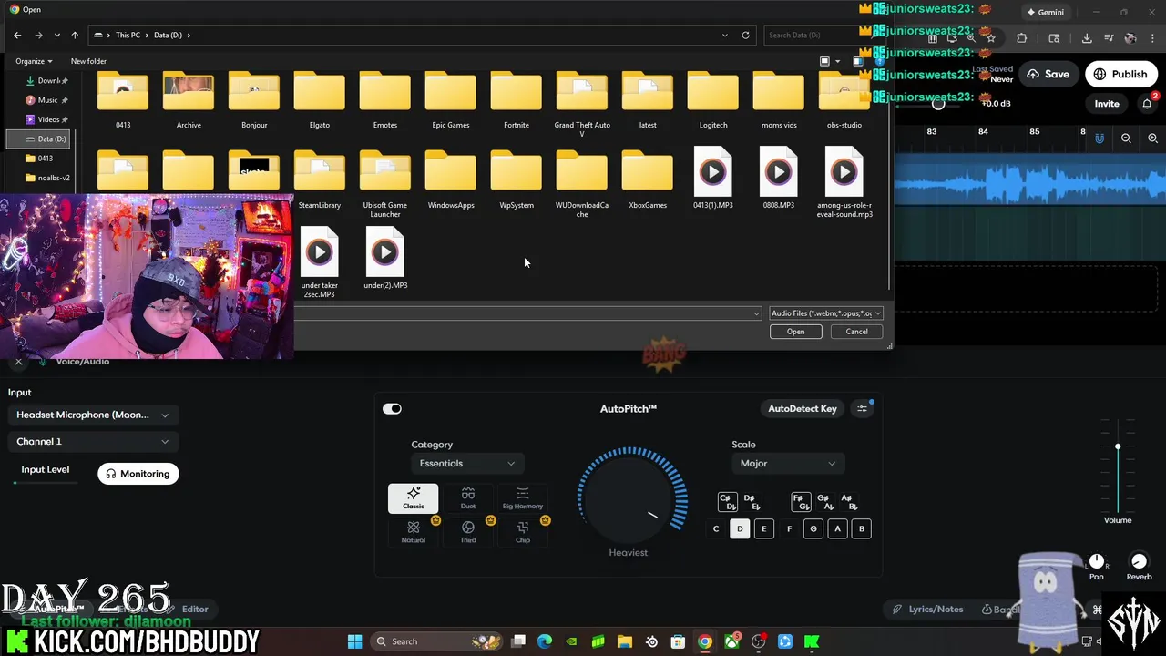Select the under(2).MP3 file

(384, 259)
